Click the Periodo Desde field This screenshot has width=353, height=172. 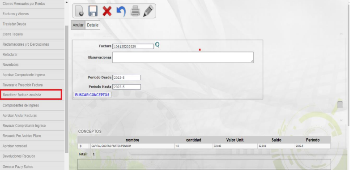(127, 77)
